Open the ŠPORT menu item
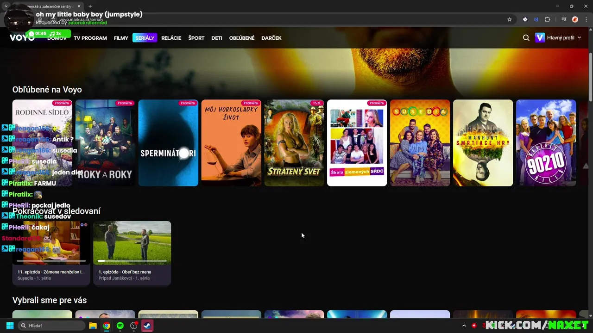The image size is (593, 333). tap(196, 38)
